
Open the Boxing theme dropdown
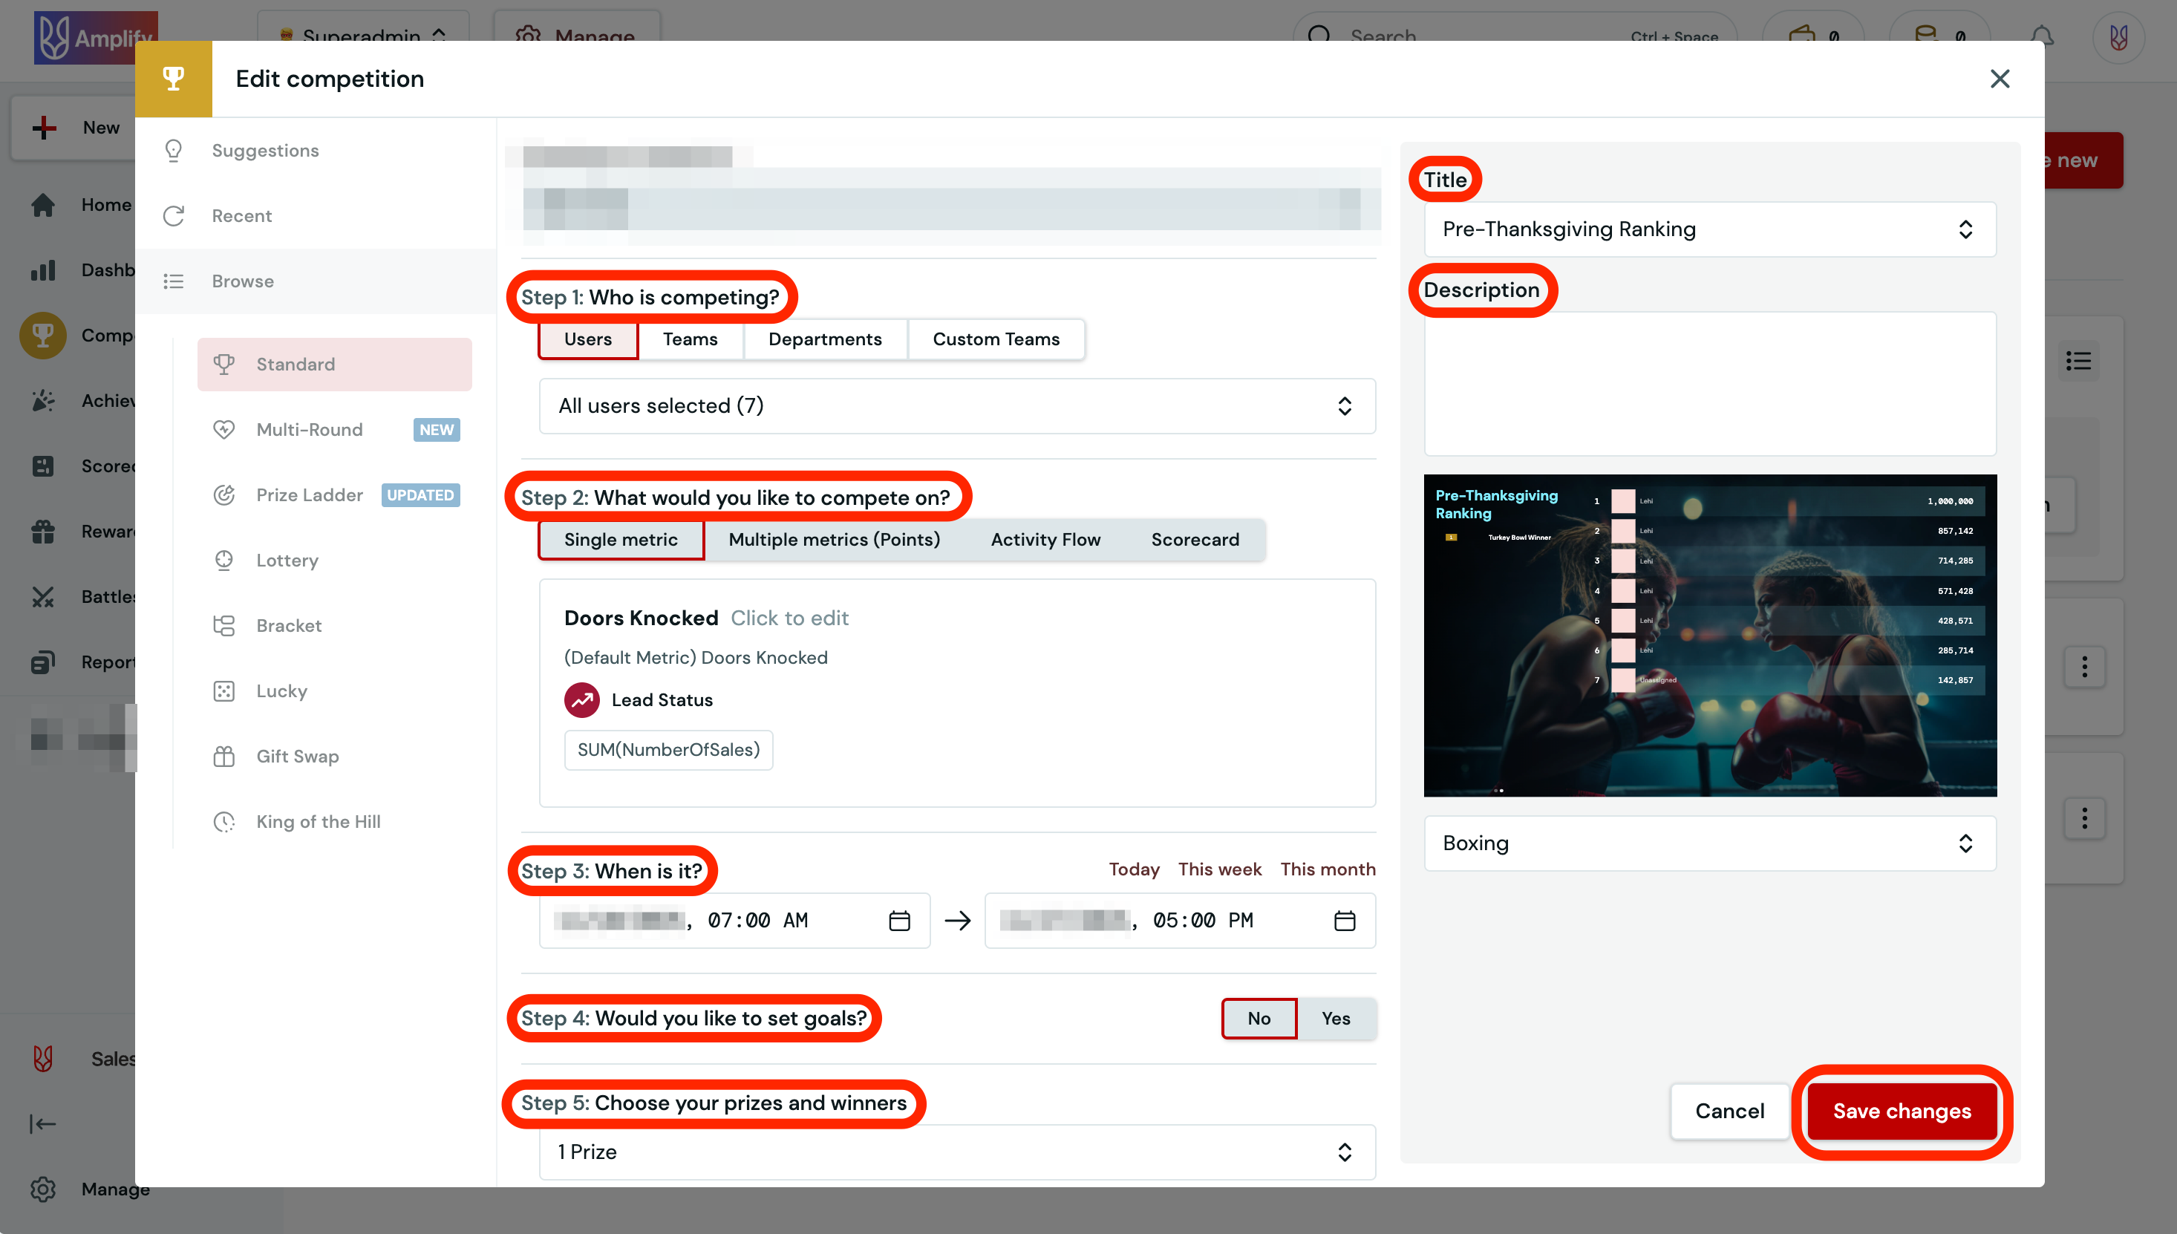tap(1709, 843)
